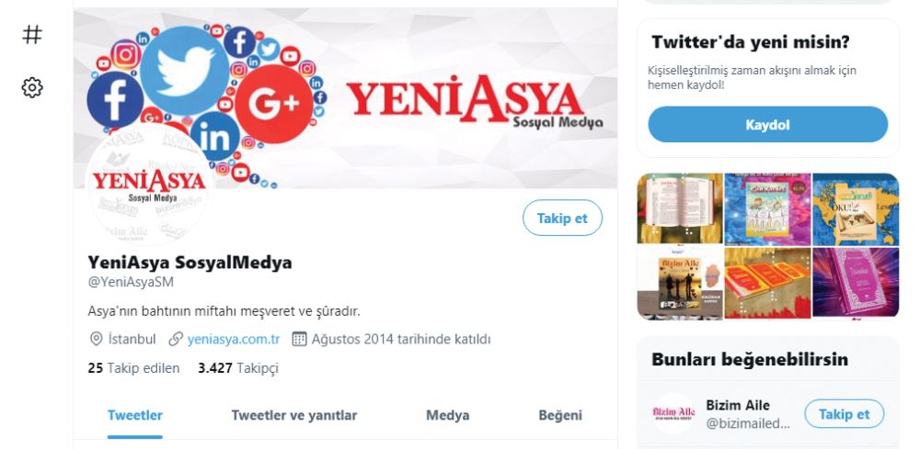Image resolution: width=920 pixels, height=449 pixels.
Task: Switch to the Tweetler tab
Action: 135,416
